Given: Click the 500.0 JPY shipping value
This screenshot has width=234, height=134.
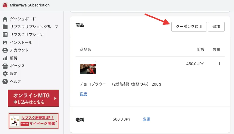Looking at the screenshot, I should coord(121,119).
